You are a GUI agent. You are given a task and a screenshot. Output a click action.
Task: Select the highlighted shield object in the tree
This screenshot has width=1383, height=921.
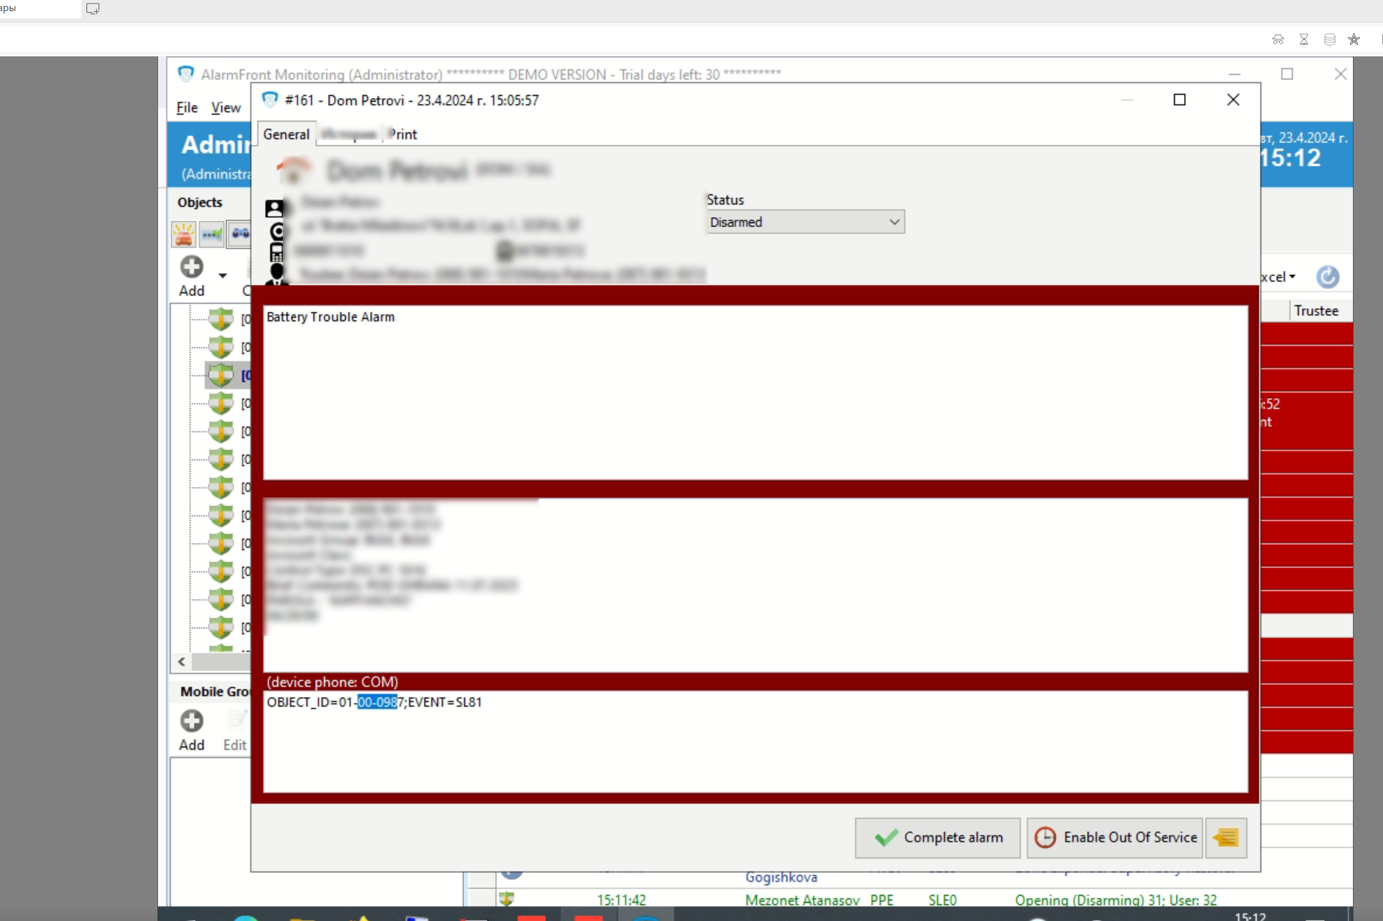pyautogui.click(x=221, y=376)
